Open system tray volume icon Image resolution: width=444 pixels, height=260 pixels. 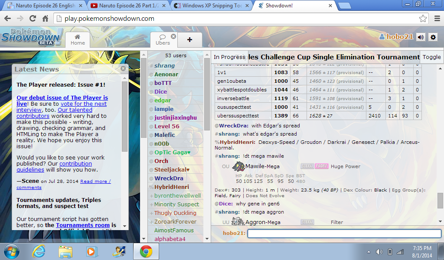379,251
